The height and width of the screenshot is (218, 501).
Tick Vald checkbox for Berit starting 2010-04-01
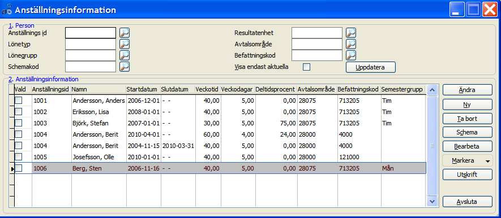tap(19, 134)
